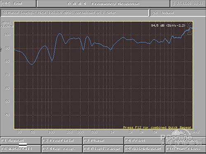
Task: Click the ESC End button
Action: point(18,4)
